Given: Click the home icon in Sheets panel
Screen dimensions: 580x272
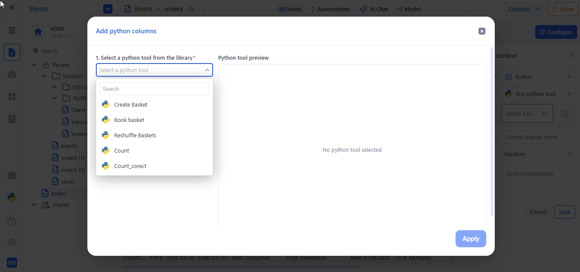Looking at the screenshot, I should 38,32.
